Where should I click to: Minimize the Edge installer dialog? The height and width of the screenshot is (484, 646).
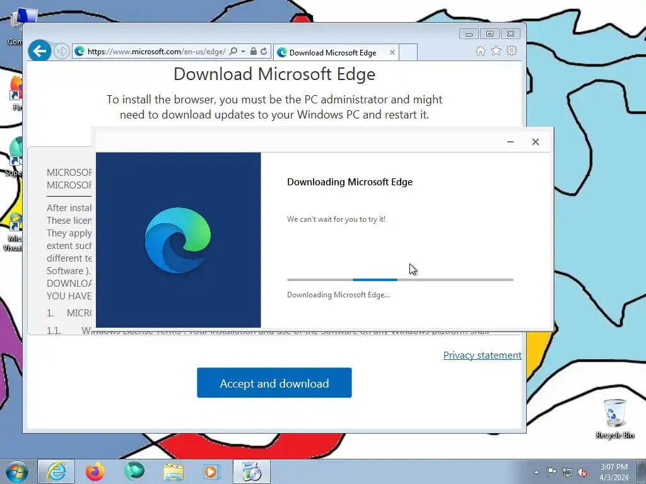pos(510,142)
